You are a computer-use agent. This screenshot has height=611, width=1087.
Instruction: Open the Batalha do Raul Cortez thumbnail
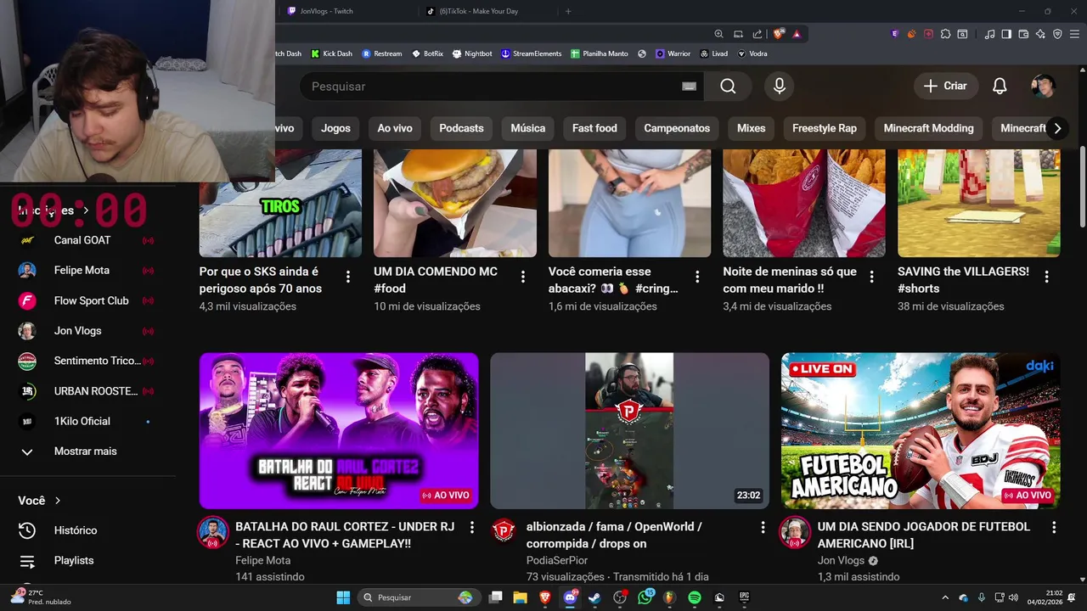pyautogui.click(x=339, y=431)
